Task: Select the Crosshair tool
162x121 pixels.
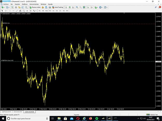Action: pyautogui.click(x=6, y=11)
